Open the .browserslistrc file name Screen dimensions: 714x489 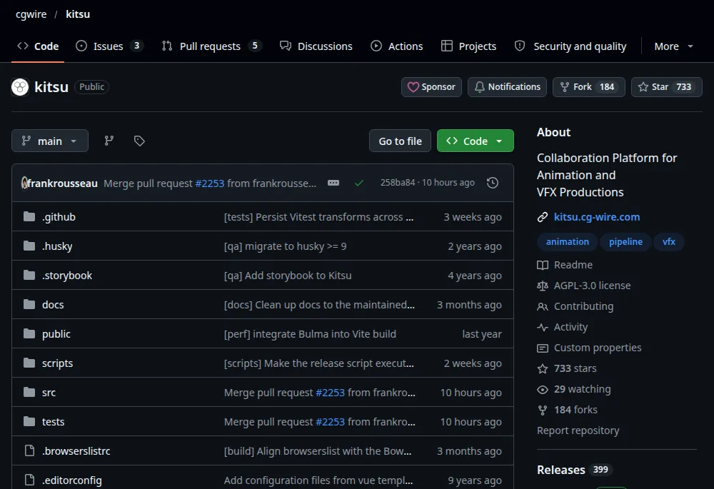76,451
